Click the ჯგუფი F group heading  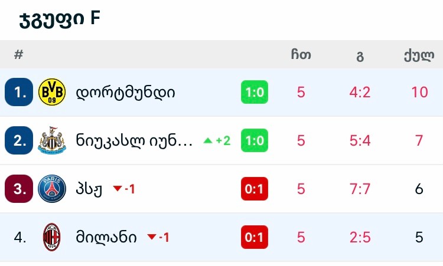click(59, 19)
